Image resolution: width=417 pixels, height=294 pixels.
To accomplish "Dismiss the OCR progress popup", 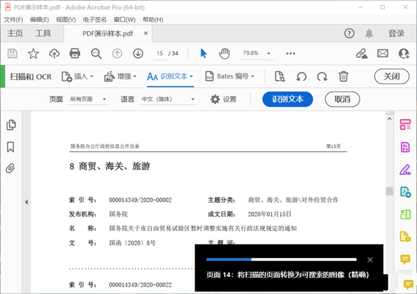I will click(370, 260).
